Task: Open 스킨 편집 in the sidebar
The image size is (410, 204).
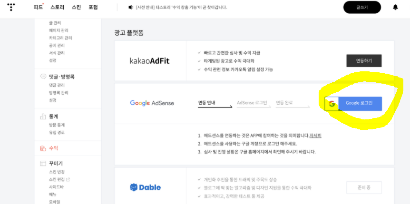Action: (57, 179)
